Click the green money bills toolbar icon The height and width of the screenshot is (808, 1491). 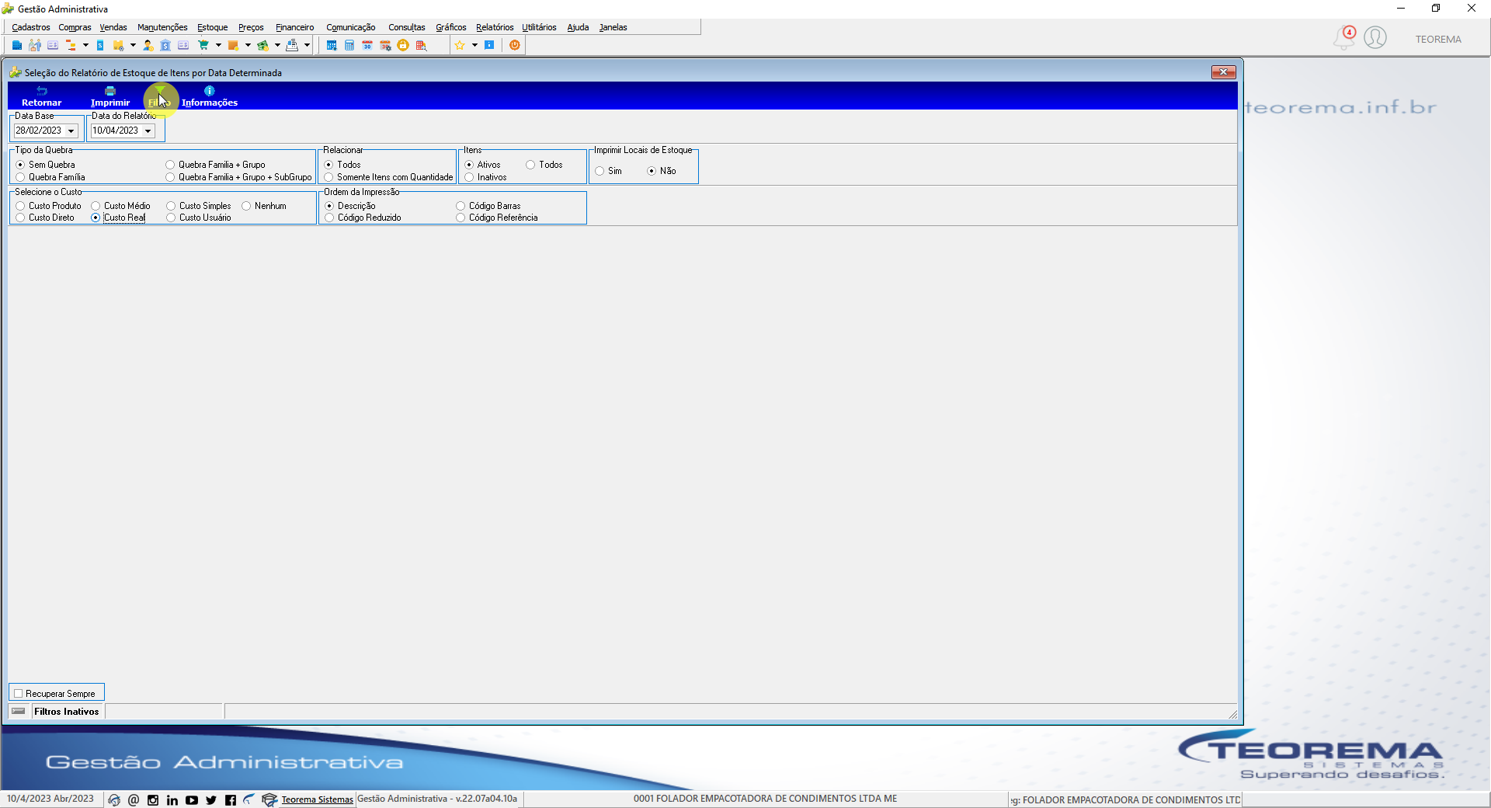[262, 45]
